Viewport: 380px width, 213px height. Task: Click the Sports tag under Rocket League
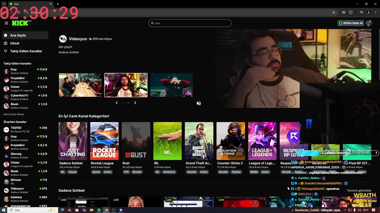pyautogui.click(x=96, y=172)
